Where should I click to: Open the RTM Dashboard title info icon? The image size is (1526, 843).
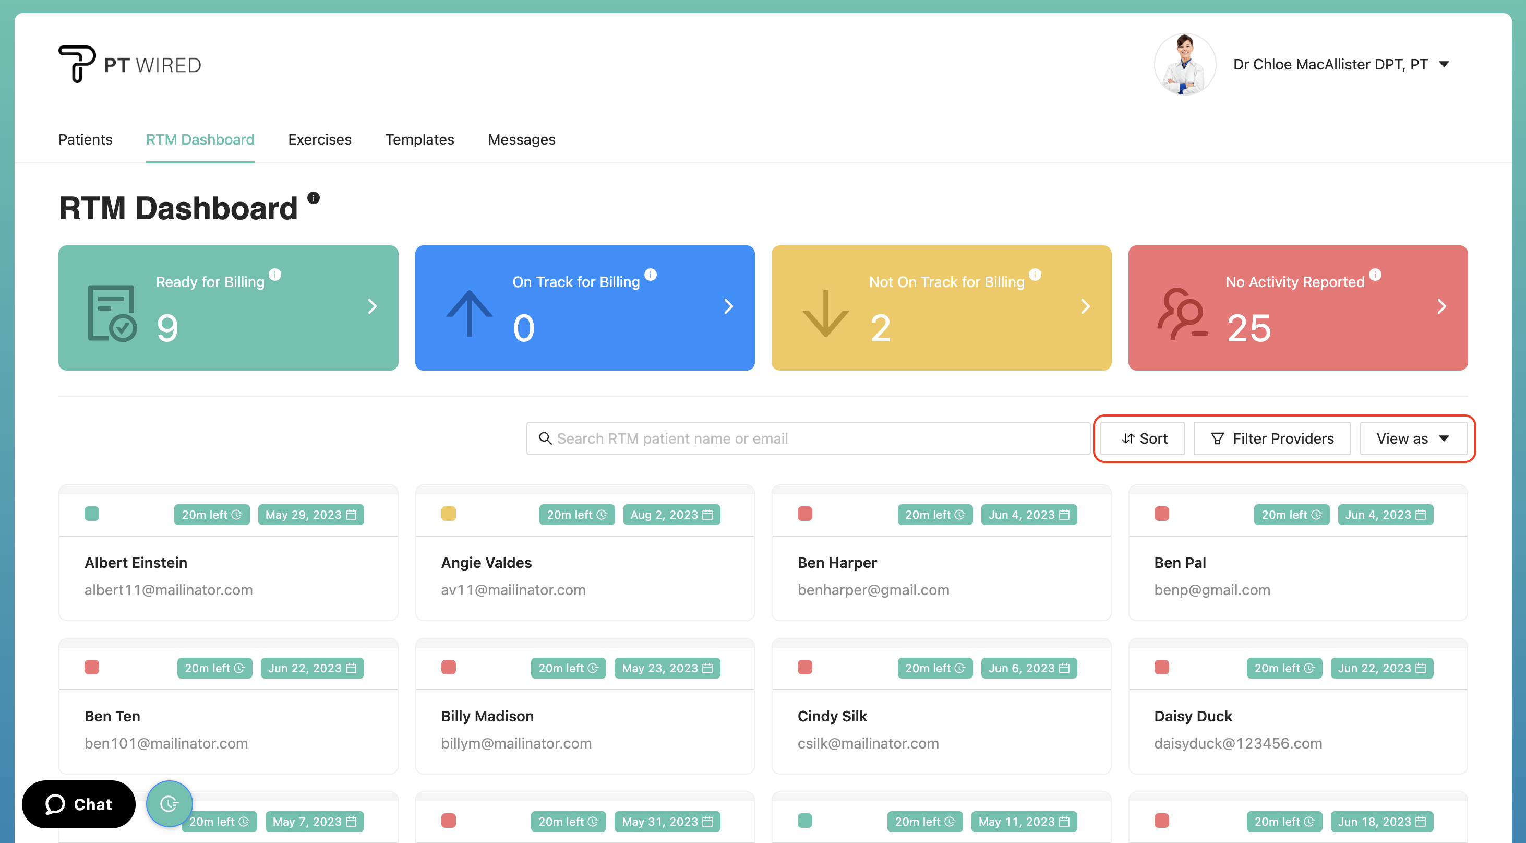(314, 198)
